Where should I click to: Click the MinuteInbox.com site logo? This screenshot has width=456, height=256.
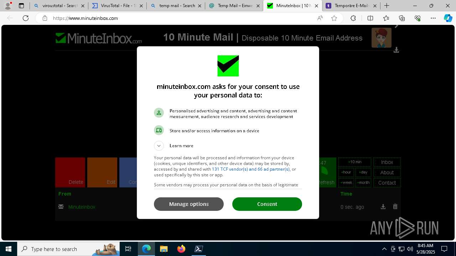click(99, 38)
